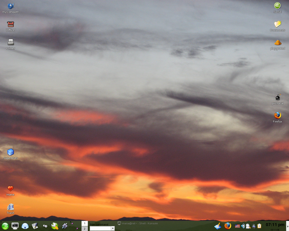The image size is (289, 231).
Task: Open the Firefox desktop shortcut
Action: [x=278, y=117]
